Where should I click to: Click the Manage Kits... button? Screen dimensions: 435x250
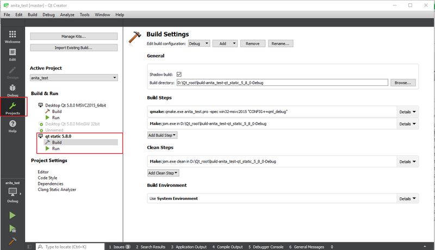click(74, 36)
